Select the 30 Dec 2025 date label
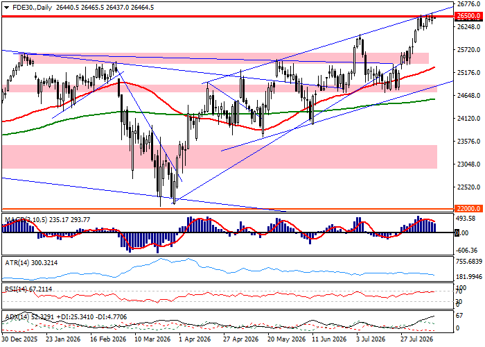 [19, 339]
